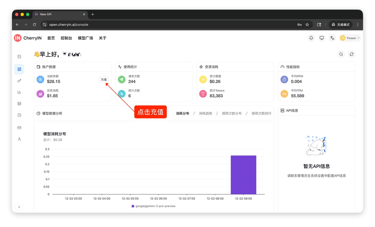Switch to the 消耗趋势 tab
The width and height of the screenshot is (375, 227).
205,113
